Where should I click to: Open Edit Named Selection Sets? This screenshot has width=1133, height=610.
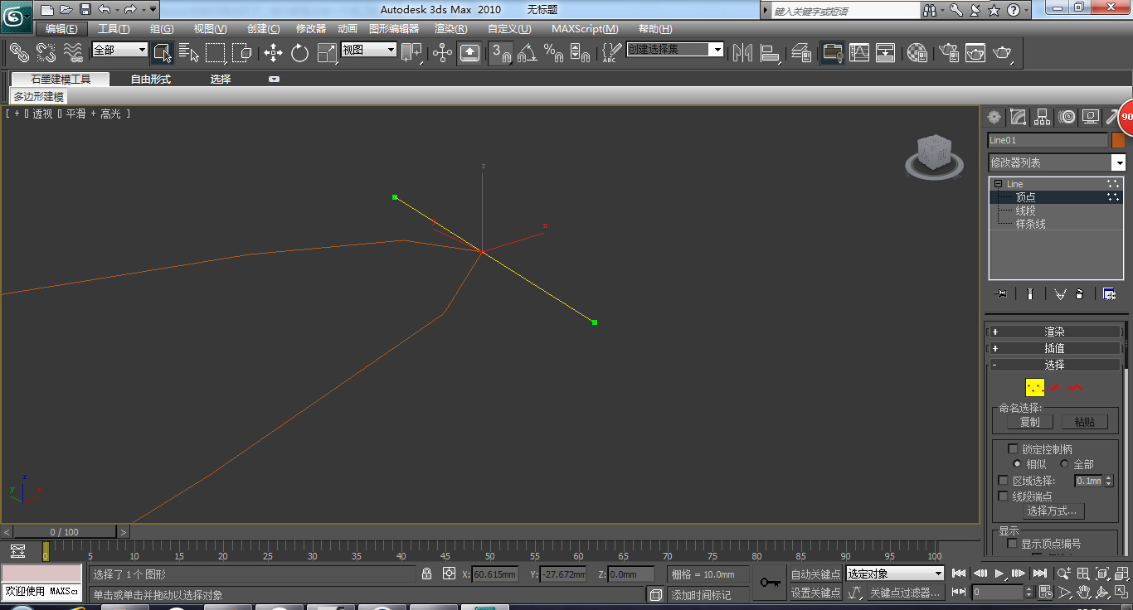611,53
